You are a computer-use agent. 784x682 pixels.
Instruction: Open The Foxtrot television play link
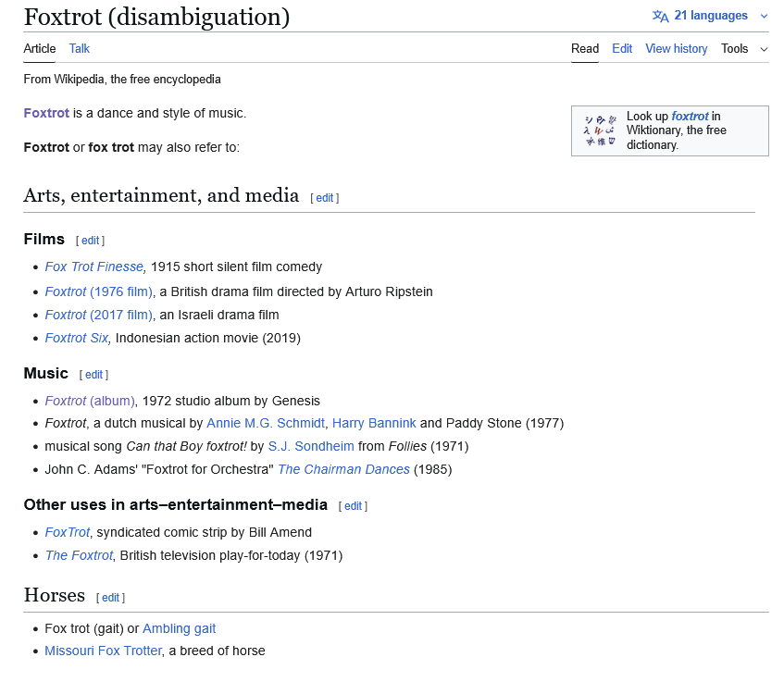(x=79, y=555)
